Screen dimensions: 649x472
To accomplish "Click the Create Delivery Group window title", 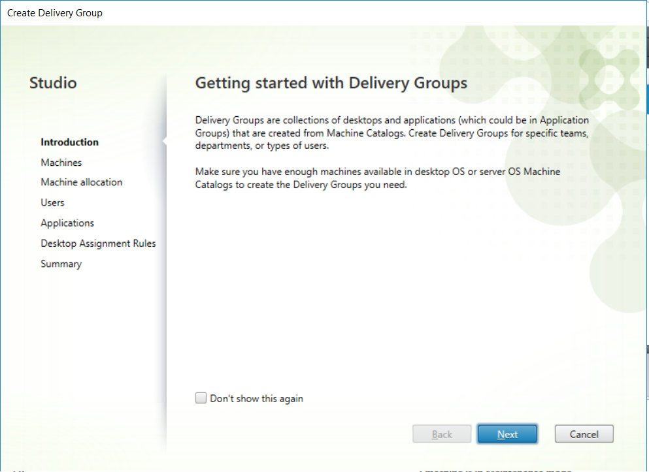I will (55, 13).
